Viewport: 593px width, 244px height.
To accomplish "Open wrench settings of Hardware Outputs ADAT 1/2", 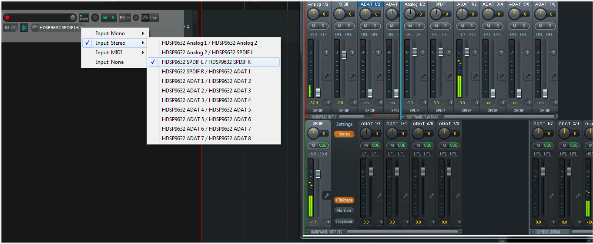I will click(379, 196).
